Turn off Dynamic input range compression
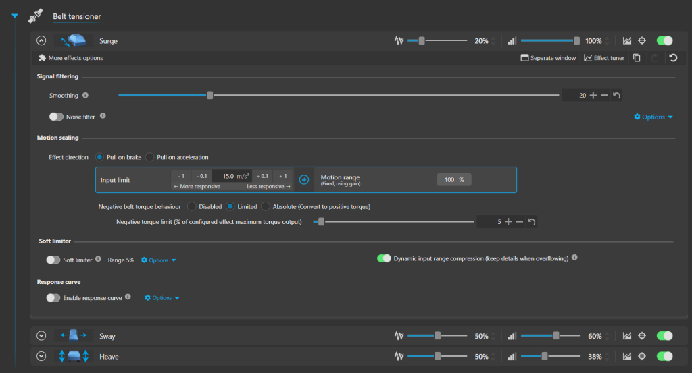Viewport: 692px width, 373px height. click(x=384, y=258)
